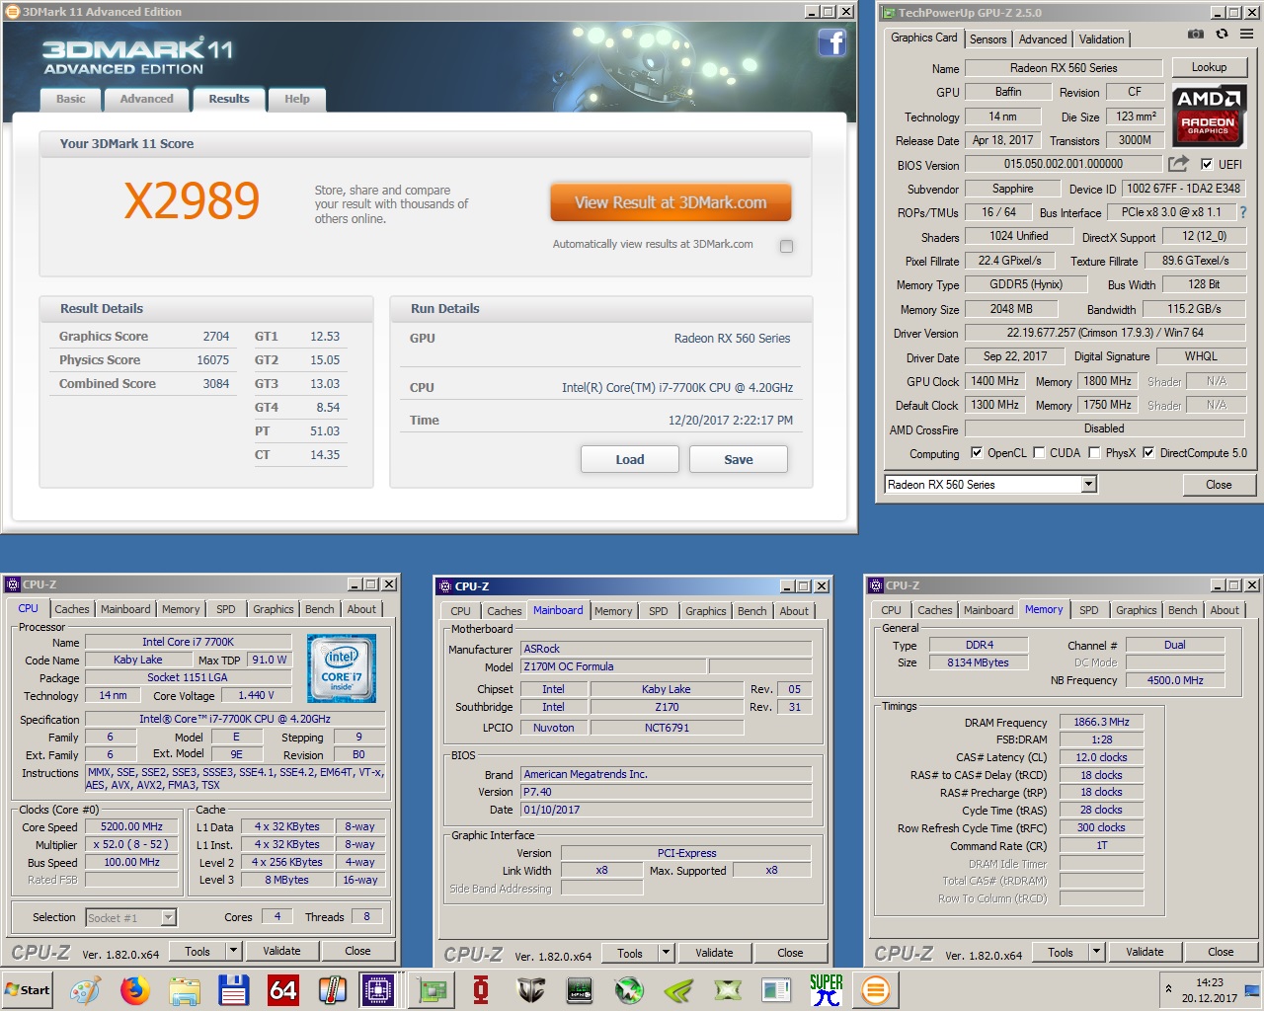This screenshot has height=1011, width=1264.
Task: Toggle the CUDA checkbox
Action: point(1039,453)
